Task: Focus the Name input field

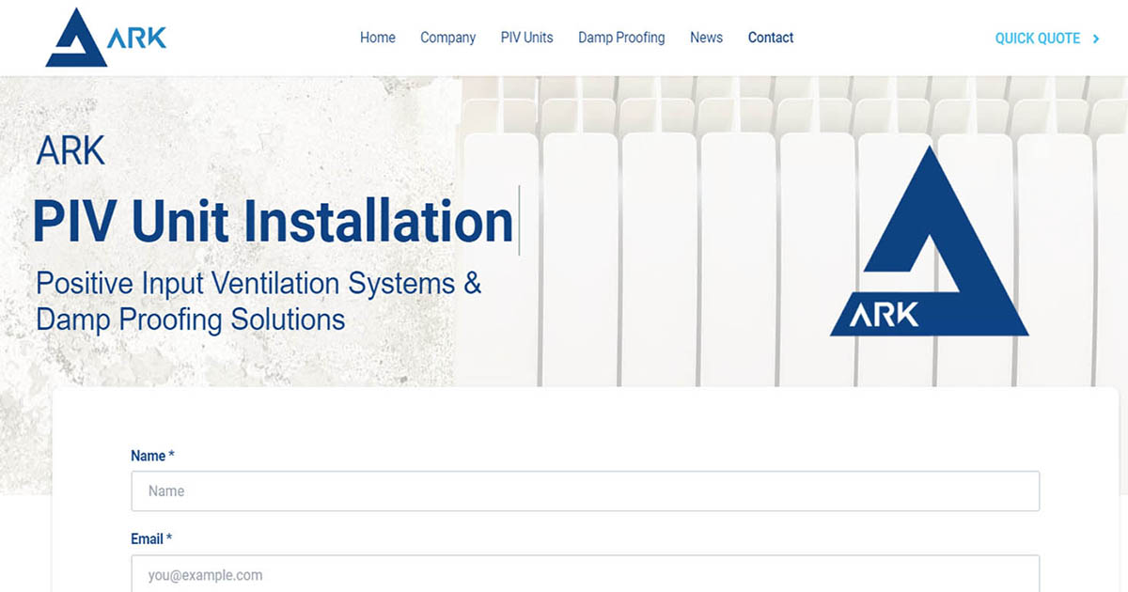Action: (x=583, y=491)
